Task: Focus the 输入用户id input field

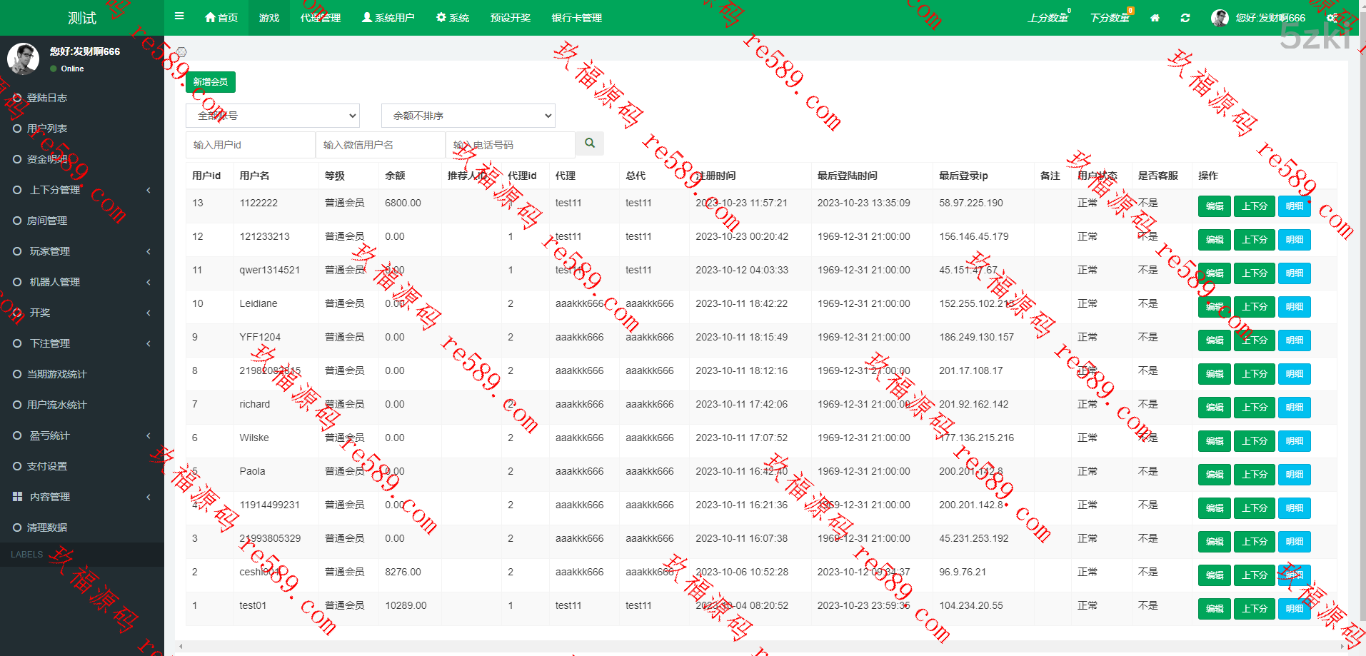Action: [x=250, y=145]
